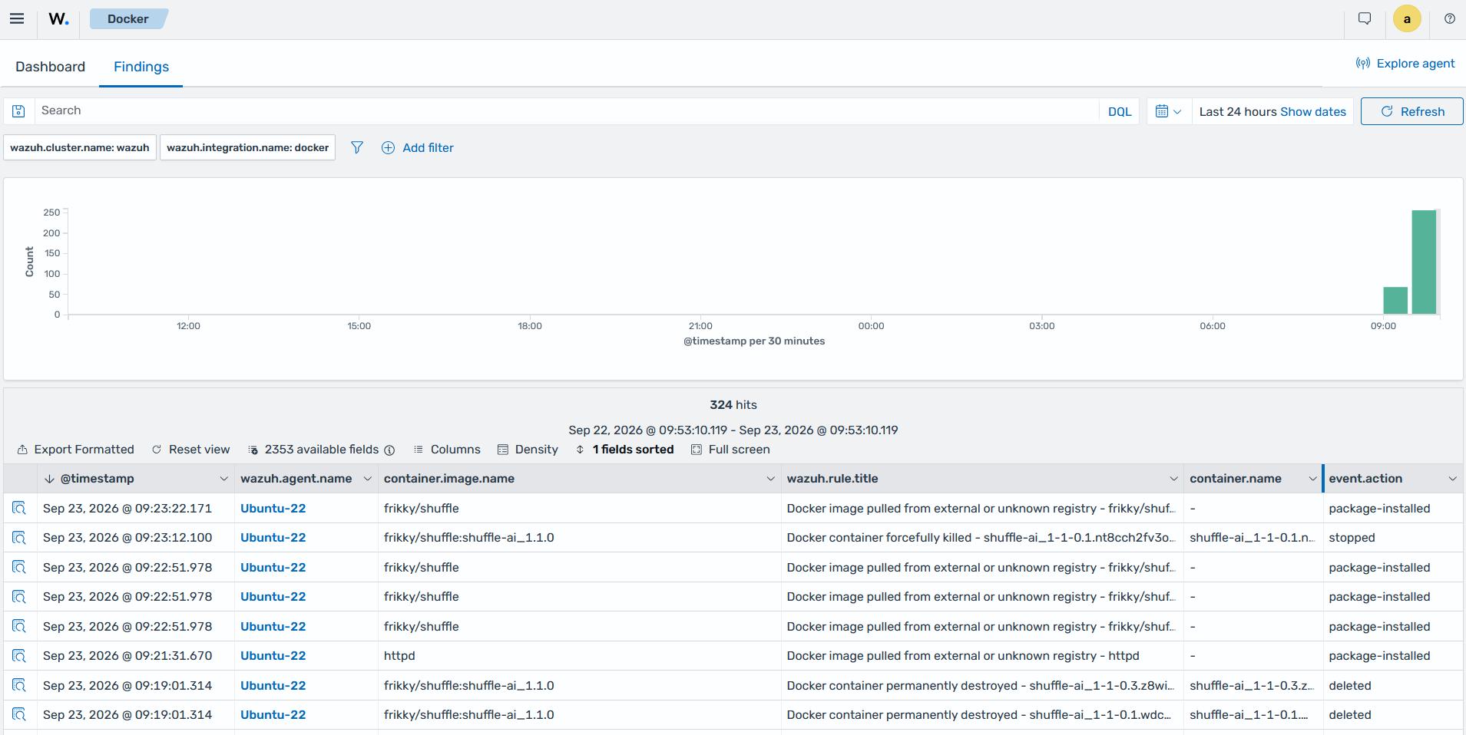Inspect the 09:19:01.314 z8wi row document
This screenshot has height=735, width=1466.
tap(19, 685)
